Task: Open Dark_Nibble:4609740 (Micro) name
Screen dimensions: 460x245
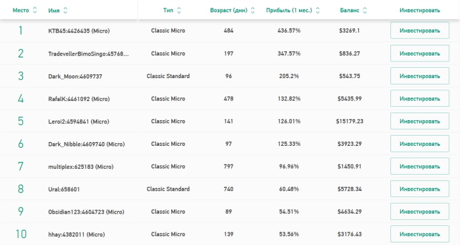Action: (86, 144)
